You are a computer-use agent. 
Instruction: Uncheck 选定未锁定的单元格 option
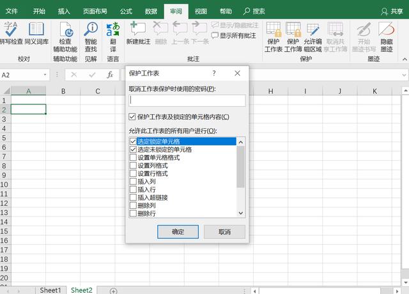[133, 149]
